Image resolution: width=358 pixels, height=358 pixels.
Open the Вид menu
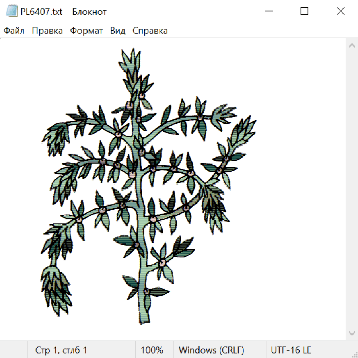click(x=118, y=31)
